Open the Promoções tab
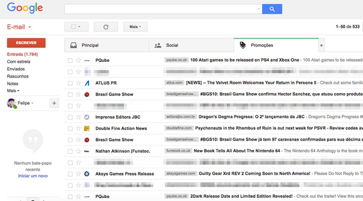Image resolution: width=363 pixels, height=201 pixels. coord(276,45)
